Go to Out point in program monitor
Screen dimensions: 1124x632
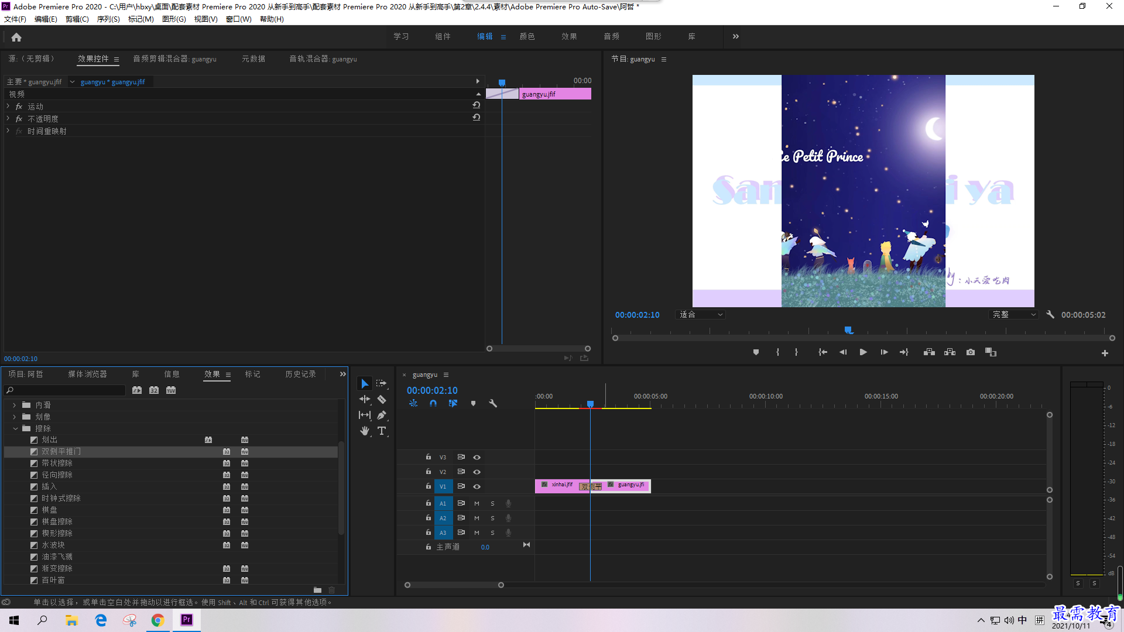[904, 352]
